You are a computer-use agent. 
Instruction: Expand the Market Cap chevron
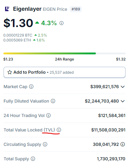click(x=123, y=87)
